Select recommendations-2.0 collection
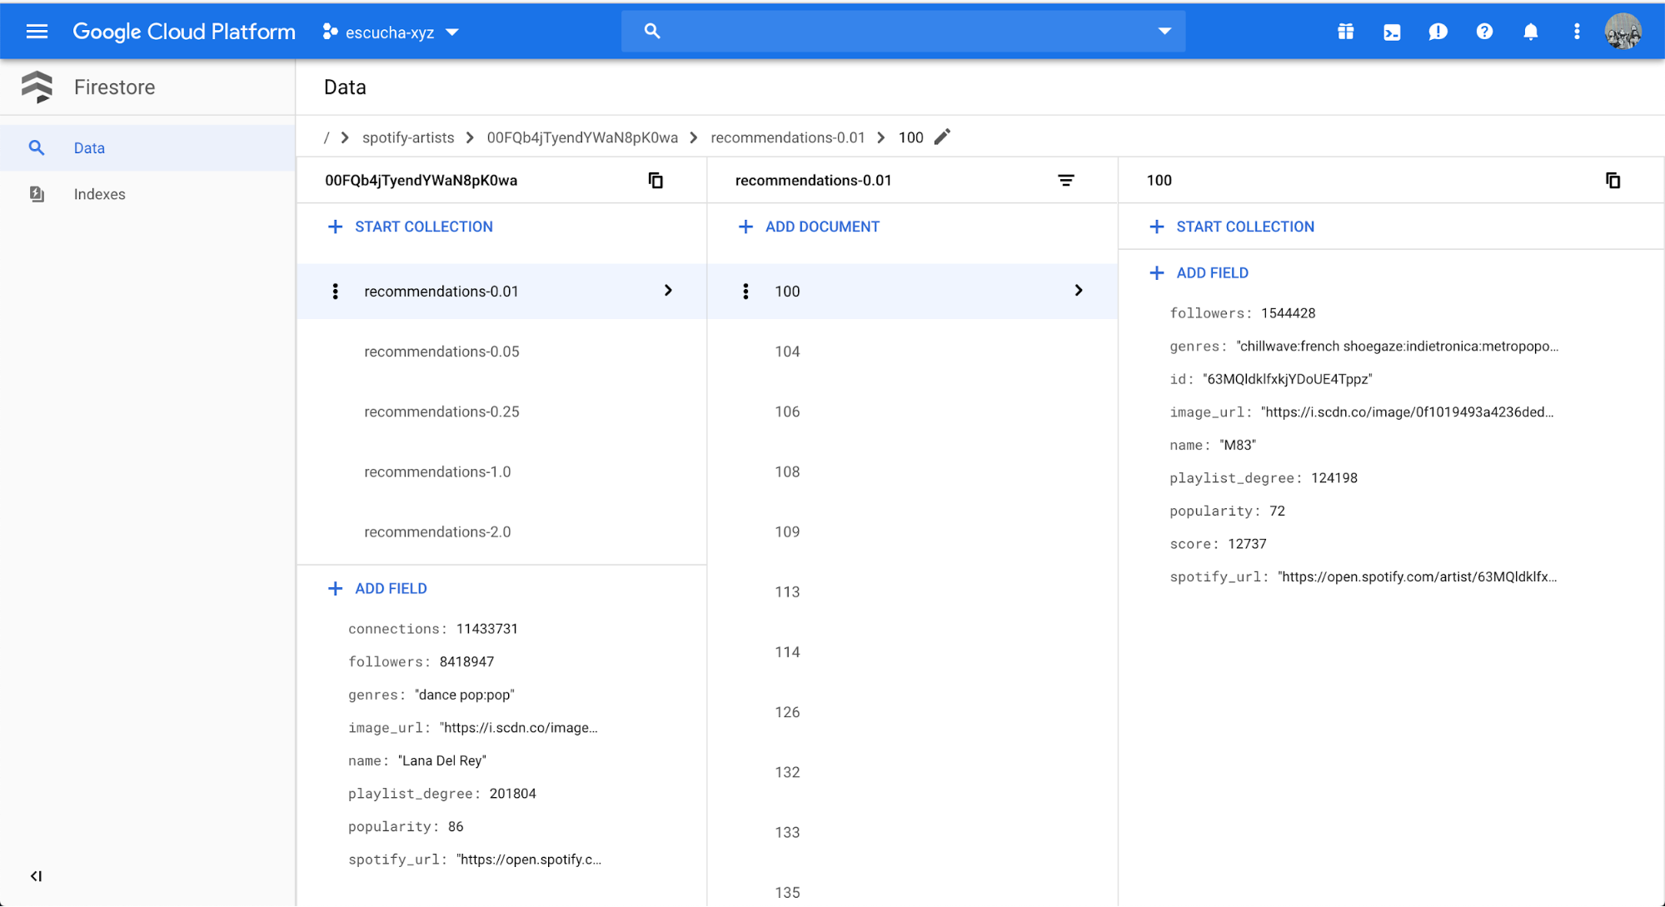 [x=502, y=531]
